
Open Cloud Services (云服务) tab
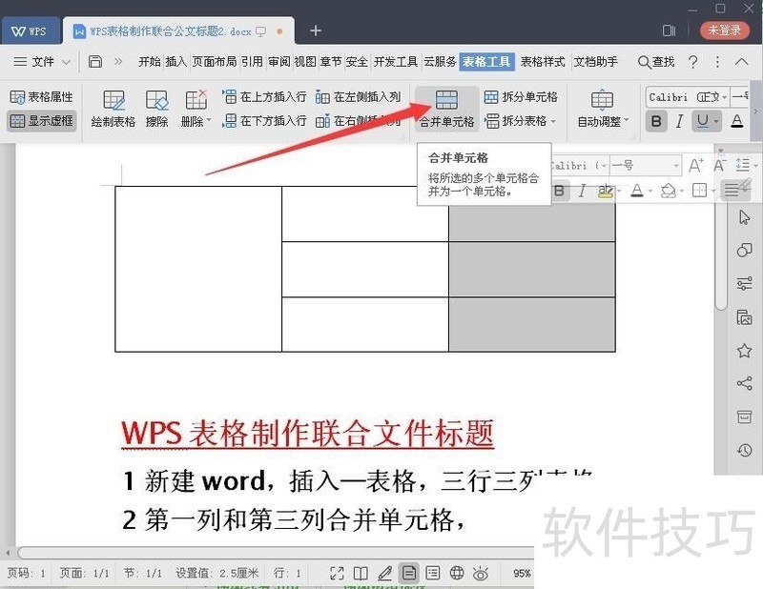click(440, 61)
